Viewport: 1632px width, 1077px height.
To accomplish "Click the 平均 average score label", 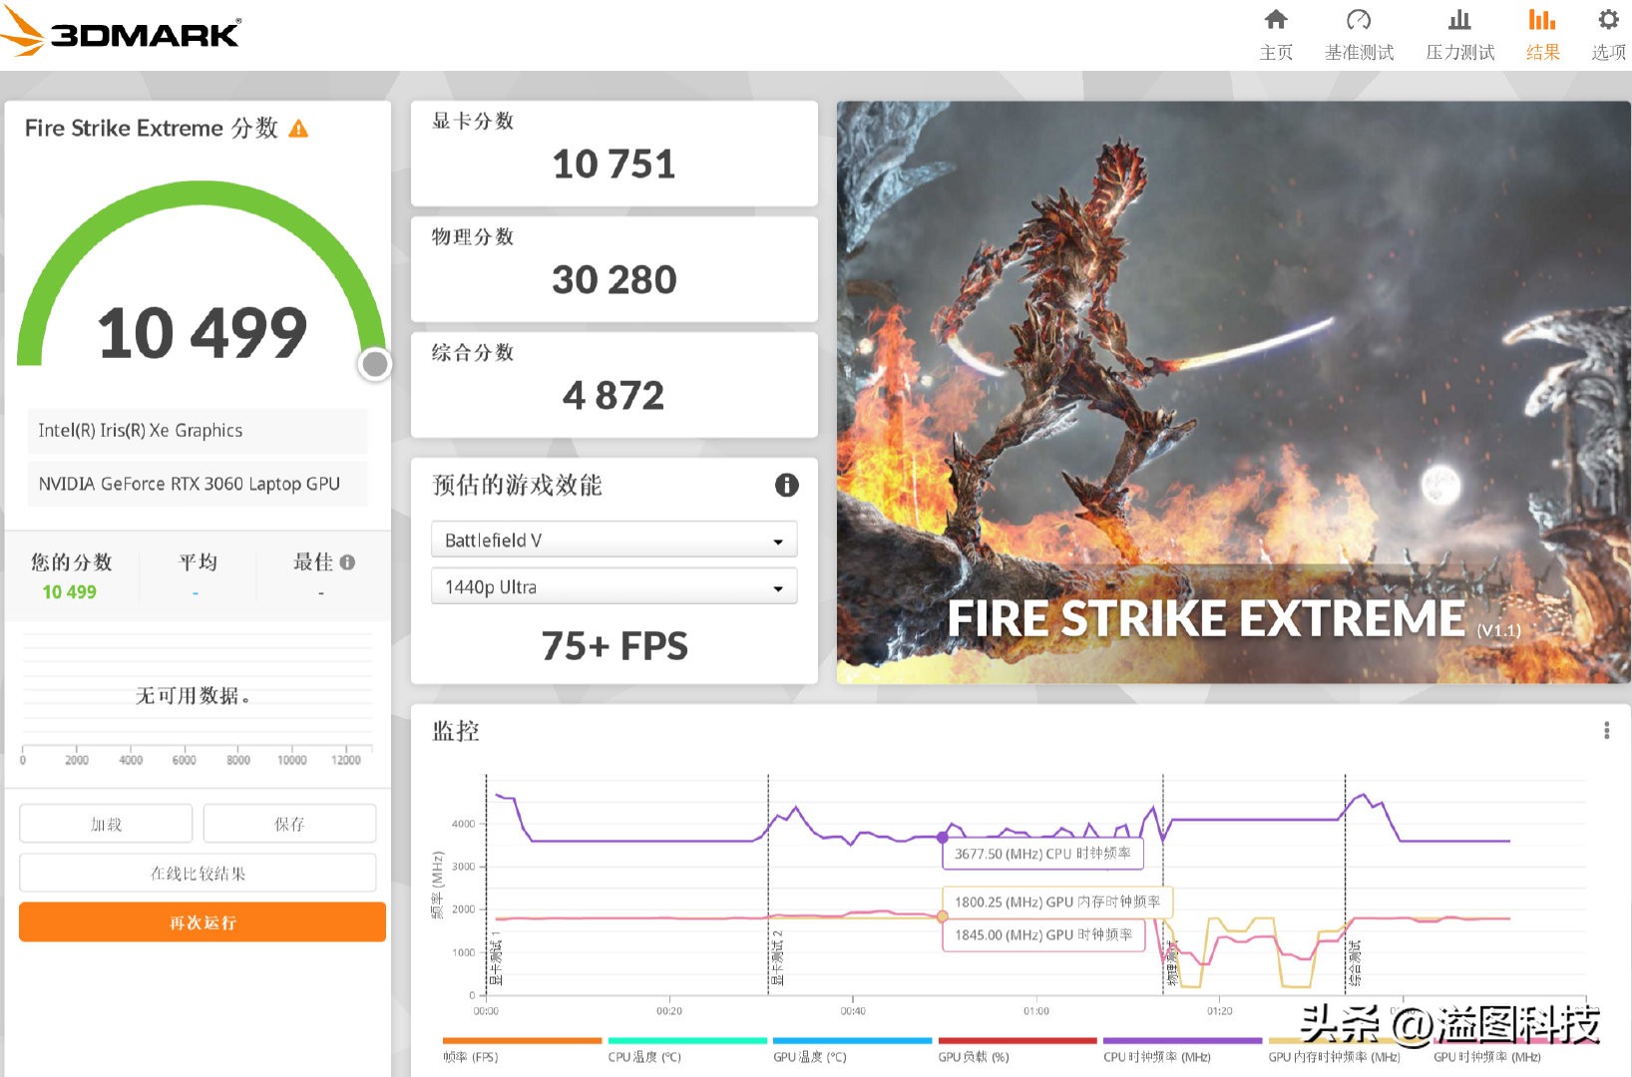I will (x=198, y=562).
